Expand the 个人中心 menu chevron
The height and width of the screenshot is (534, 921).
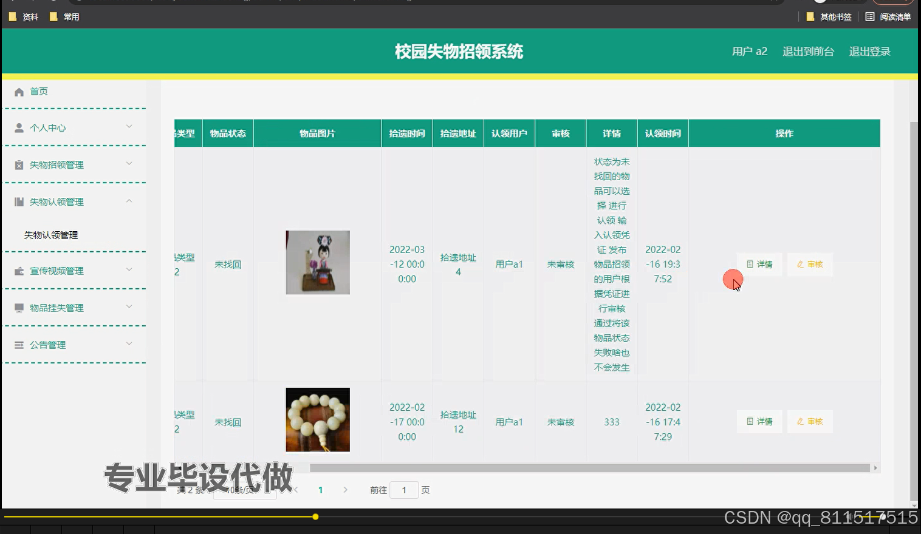pyautogui.click(x=129, y=127)
